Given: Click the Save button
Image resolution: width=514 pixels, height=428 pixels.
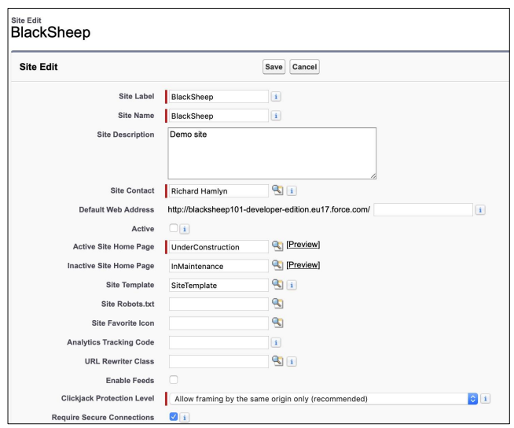Looking at the screenshot, I should point(274,67).
